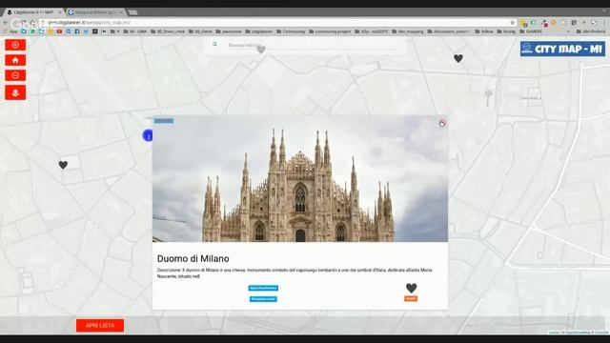
Task: Close the Duomo di Milano popup
Action: point(442,123)
